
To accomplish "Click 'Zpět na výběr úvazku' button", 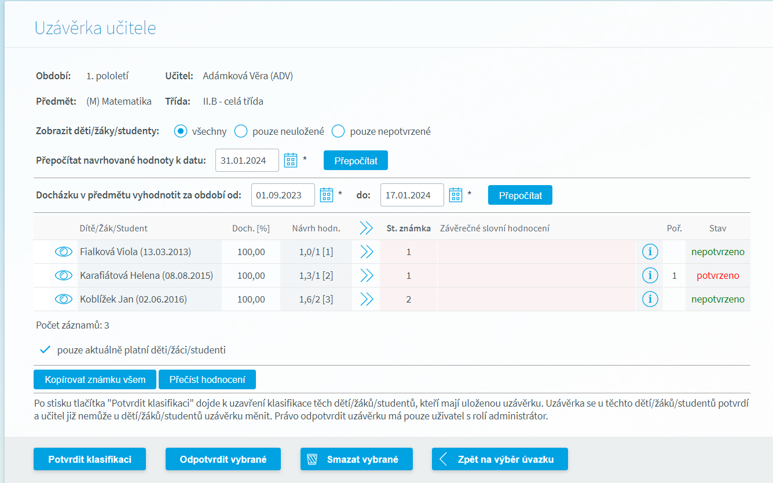I will [x=500, y=459].
